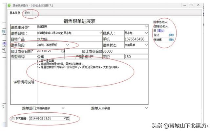Viewport: 210px width, 132px height.
Task: Click the 何总 assistant name
Action: (x=157, y=35)
